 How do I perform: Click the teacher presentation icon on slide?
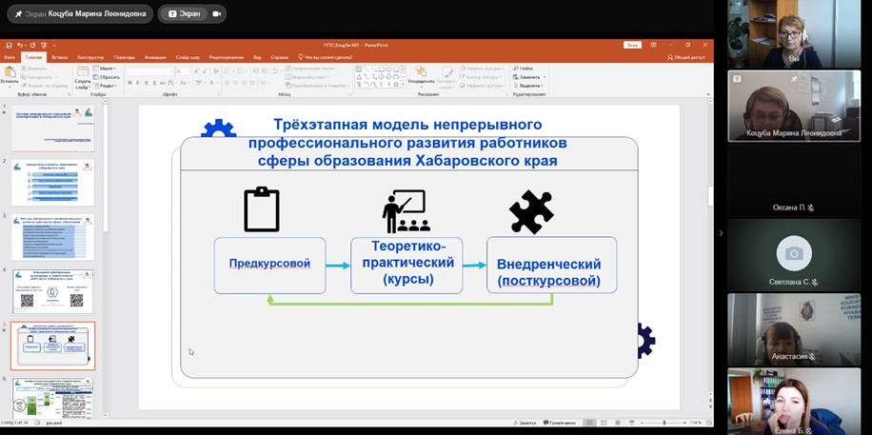tap(406, 211)
